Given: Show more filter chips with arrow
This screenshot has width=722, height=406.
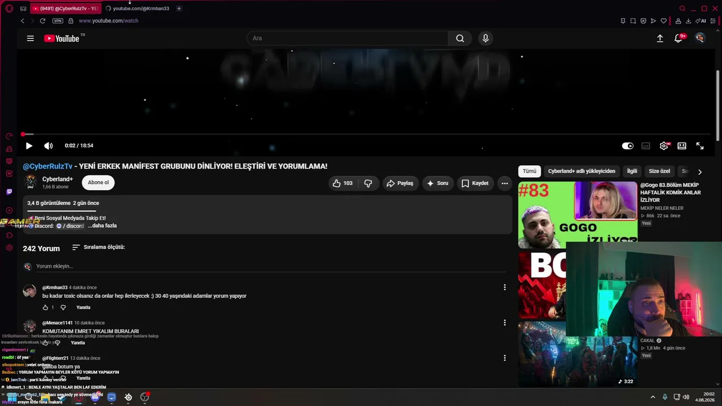Looking at the screenshot, I should pos(699,171).
